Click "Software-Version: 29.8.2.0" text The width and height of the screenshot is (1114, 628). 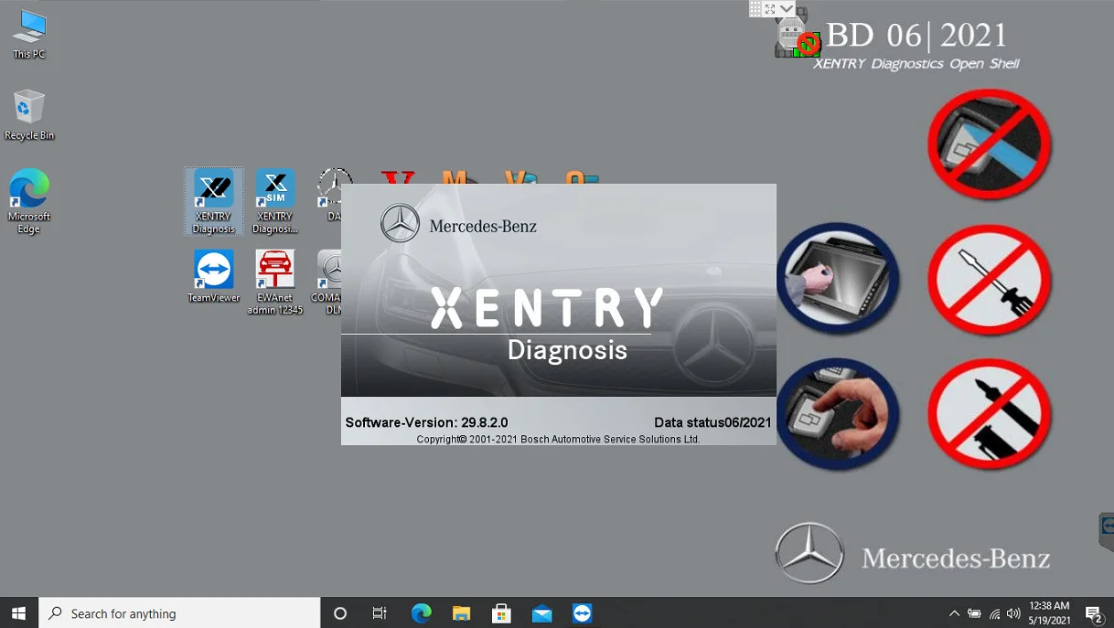tap(426, 422)
